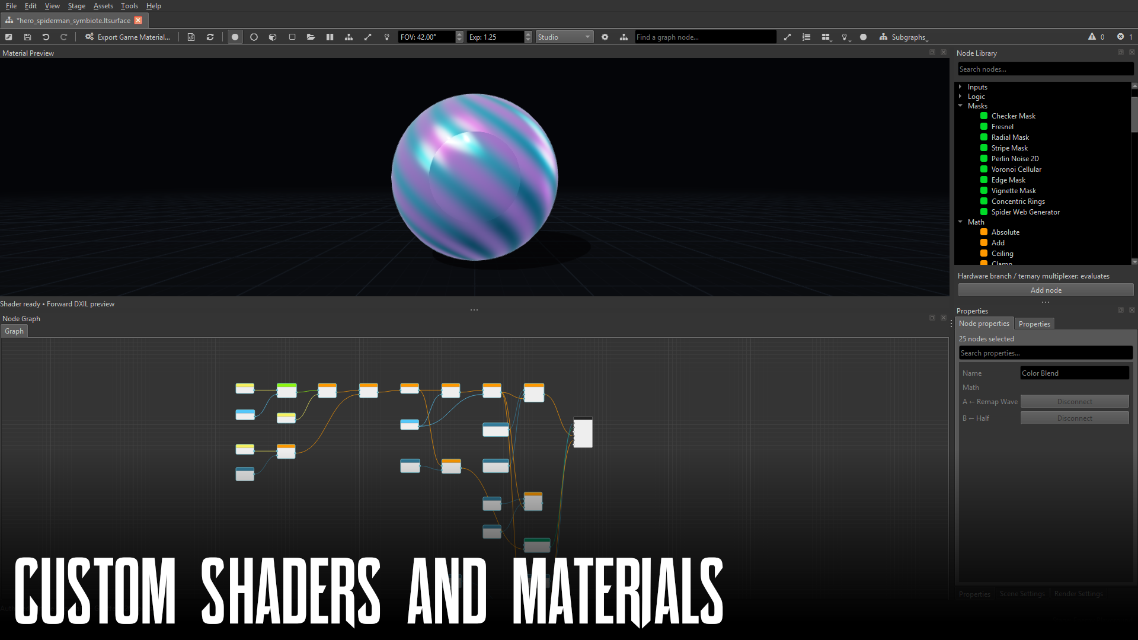Click Export Game Material button
1138x640 pixels.
pyautogui.click(x=127, y=37)
